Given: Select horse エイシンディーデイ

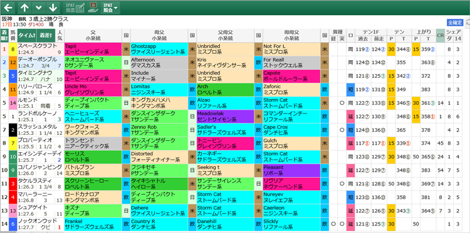Looking at the screenshot, I should tap(39, 153).
